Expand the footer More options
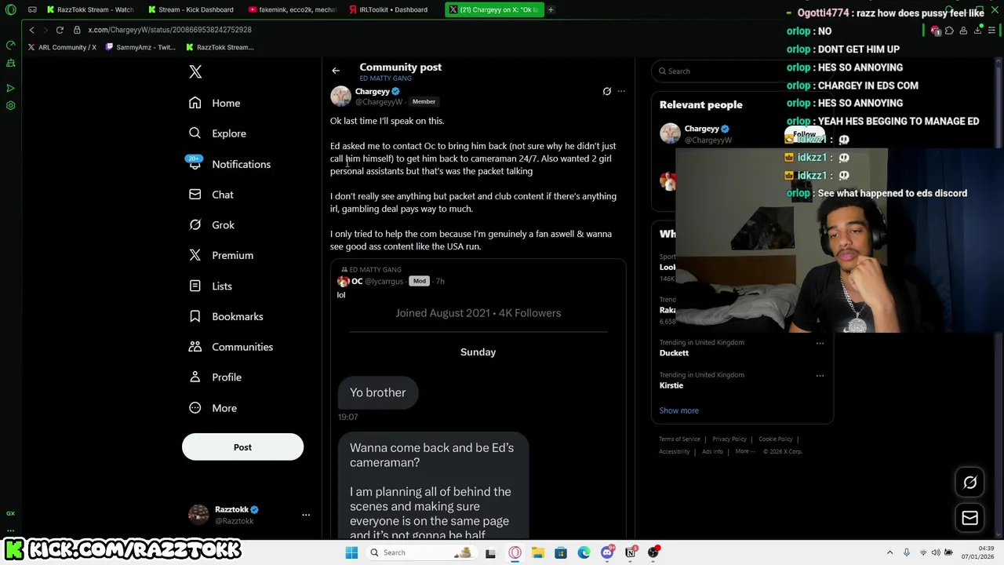The image size is (1004, 565). tap(745, 452)
